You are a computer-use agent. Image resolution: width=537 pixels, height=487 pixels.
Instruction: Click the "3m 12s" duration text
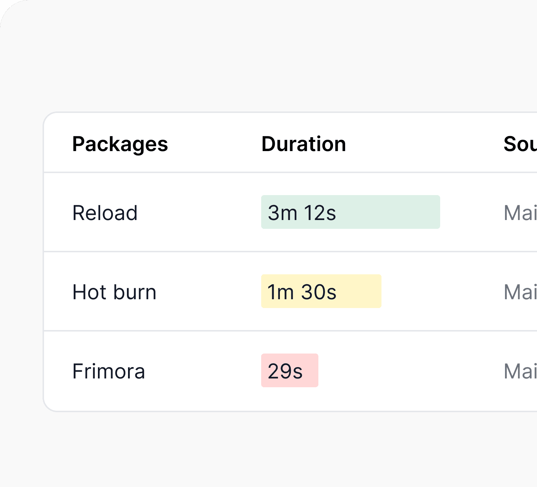(302, 213)
